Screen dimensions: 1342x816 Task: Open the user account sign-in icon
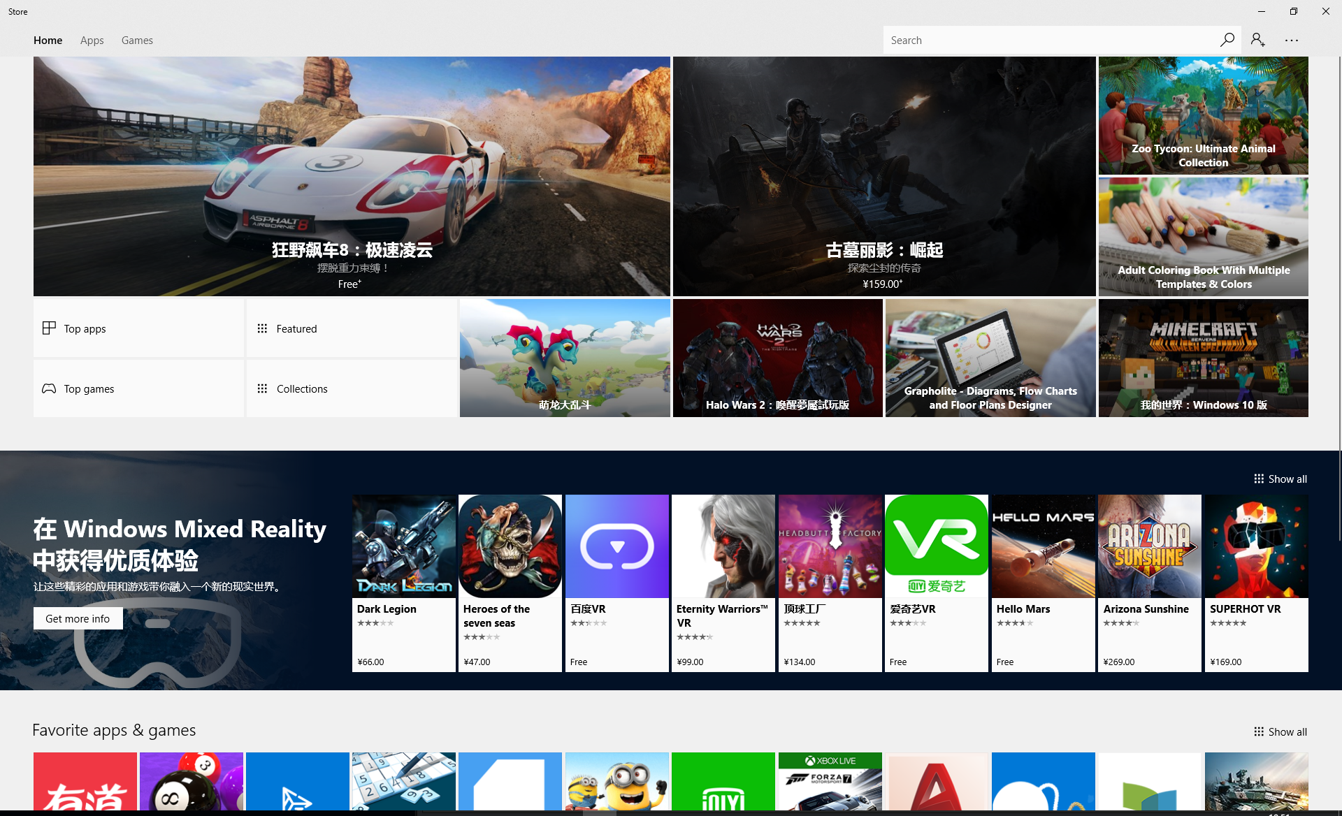[x=1258, y=40]
